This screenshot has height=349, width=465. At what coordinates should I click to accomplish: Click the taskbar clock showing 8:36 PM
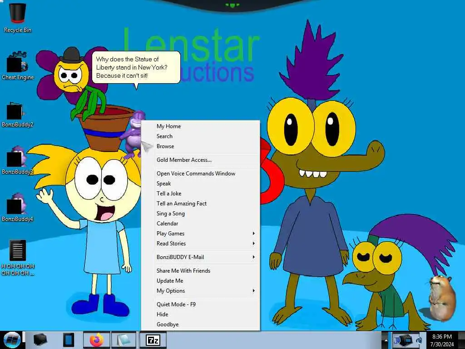click(x=442, y=340)
